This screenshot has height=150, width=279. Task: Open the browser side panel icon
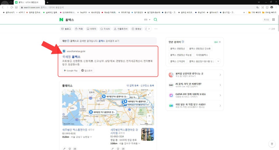pos(267,7)
